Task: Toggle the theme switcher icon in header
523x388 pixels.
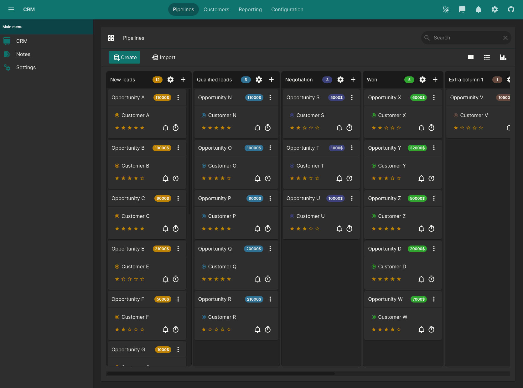Action: [446, 9]
